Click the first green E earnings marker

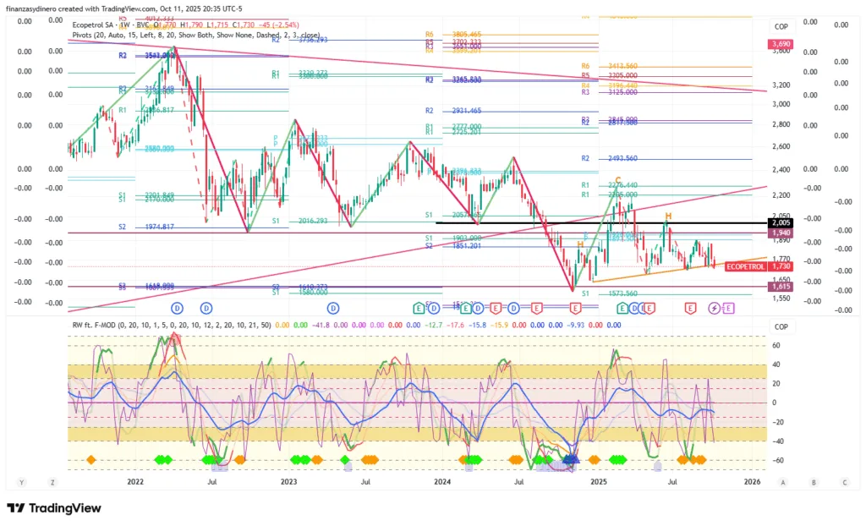click(x=419, y=308)
